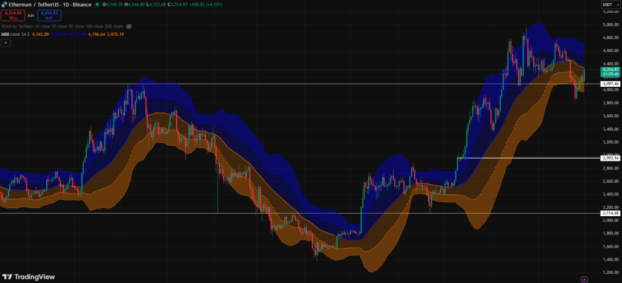This screenshot has width=622, height=283.
Task: Click the 4,097.46 horizontal line price label
Action: point(610,83)
